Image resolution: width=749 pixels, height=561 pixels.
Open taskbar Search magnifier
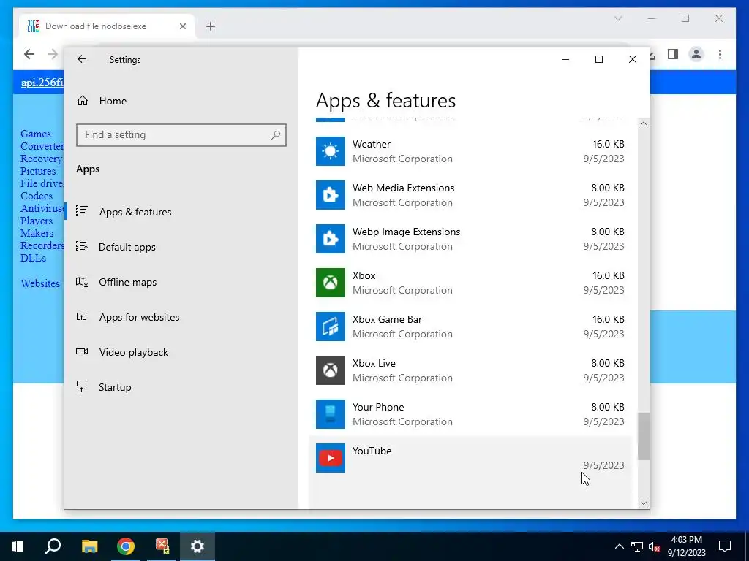(53, 546)
